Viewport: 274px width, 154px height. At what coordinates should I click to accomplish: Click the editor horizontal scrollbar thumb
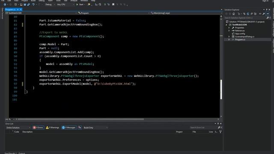(x=81, y=119)
